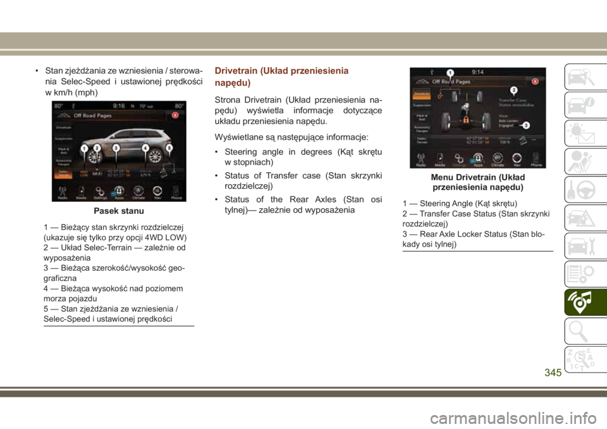The width and height of the screenshot is (607, 429).
Task: Click the SUV image in Pasek stanu screenshot
Action: (x=128, y=146)
